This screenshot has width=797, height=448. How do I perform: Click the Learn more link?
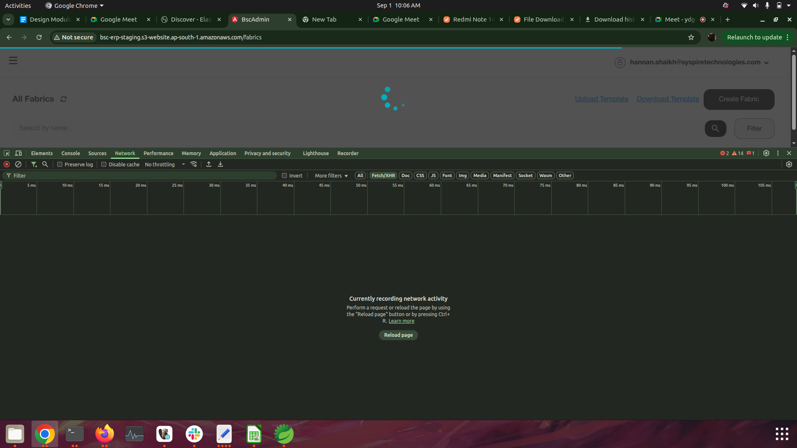[401, 321]
